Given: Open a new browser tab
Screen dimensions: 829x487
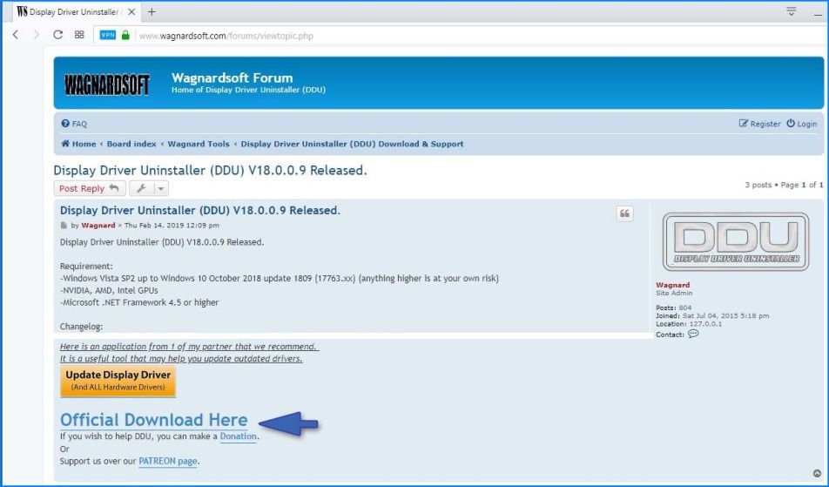Looking at the screenshot, I should point(152,11).
